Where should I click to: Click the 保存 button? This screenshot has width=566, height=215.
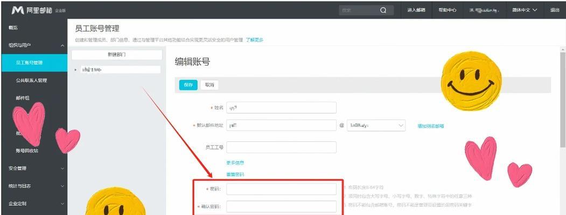(x=188, y=85)
